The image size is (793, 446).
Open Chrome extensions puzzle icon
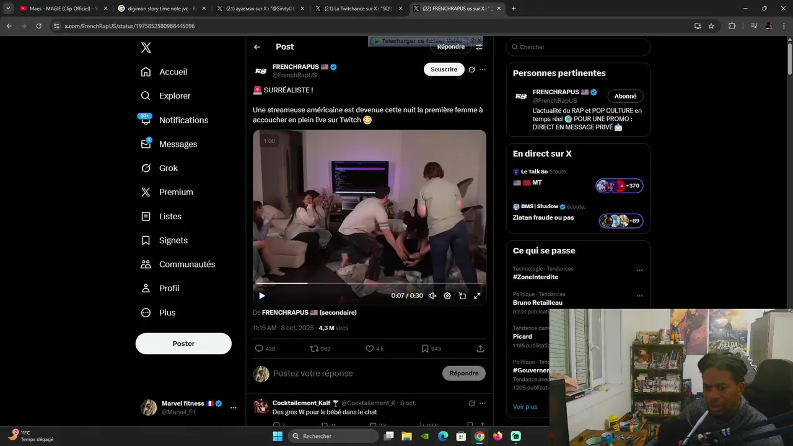[732, 26]
